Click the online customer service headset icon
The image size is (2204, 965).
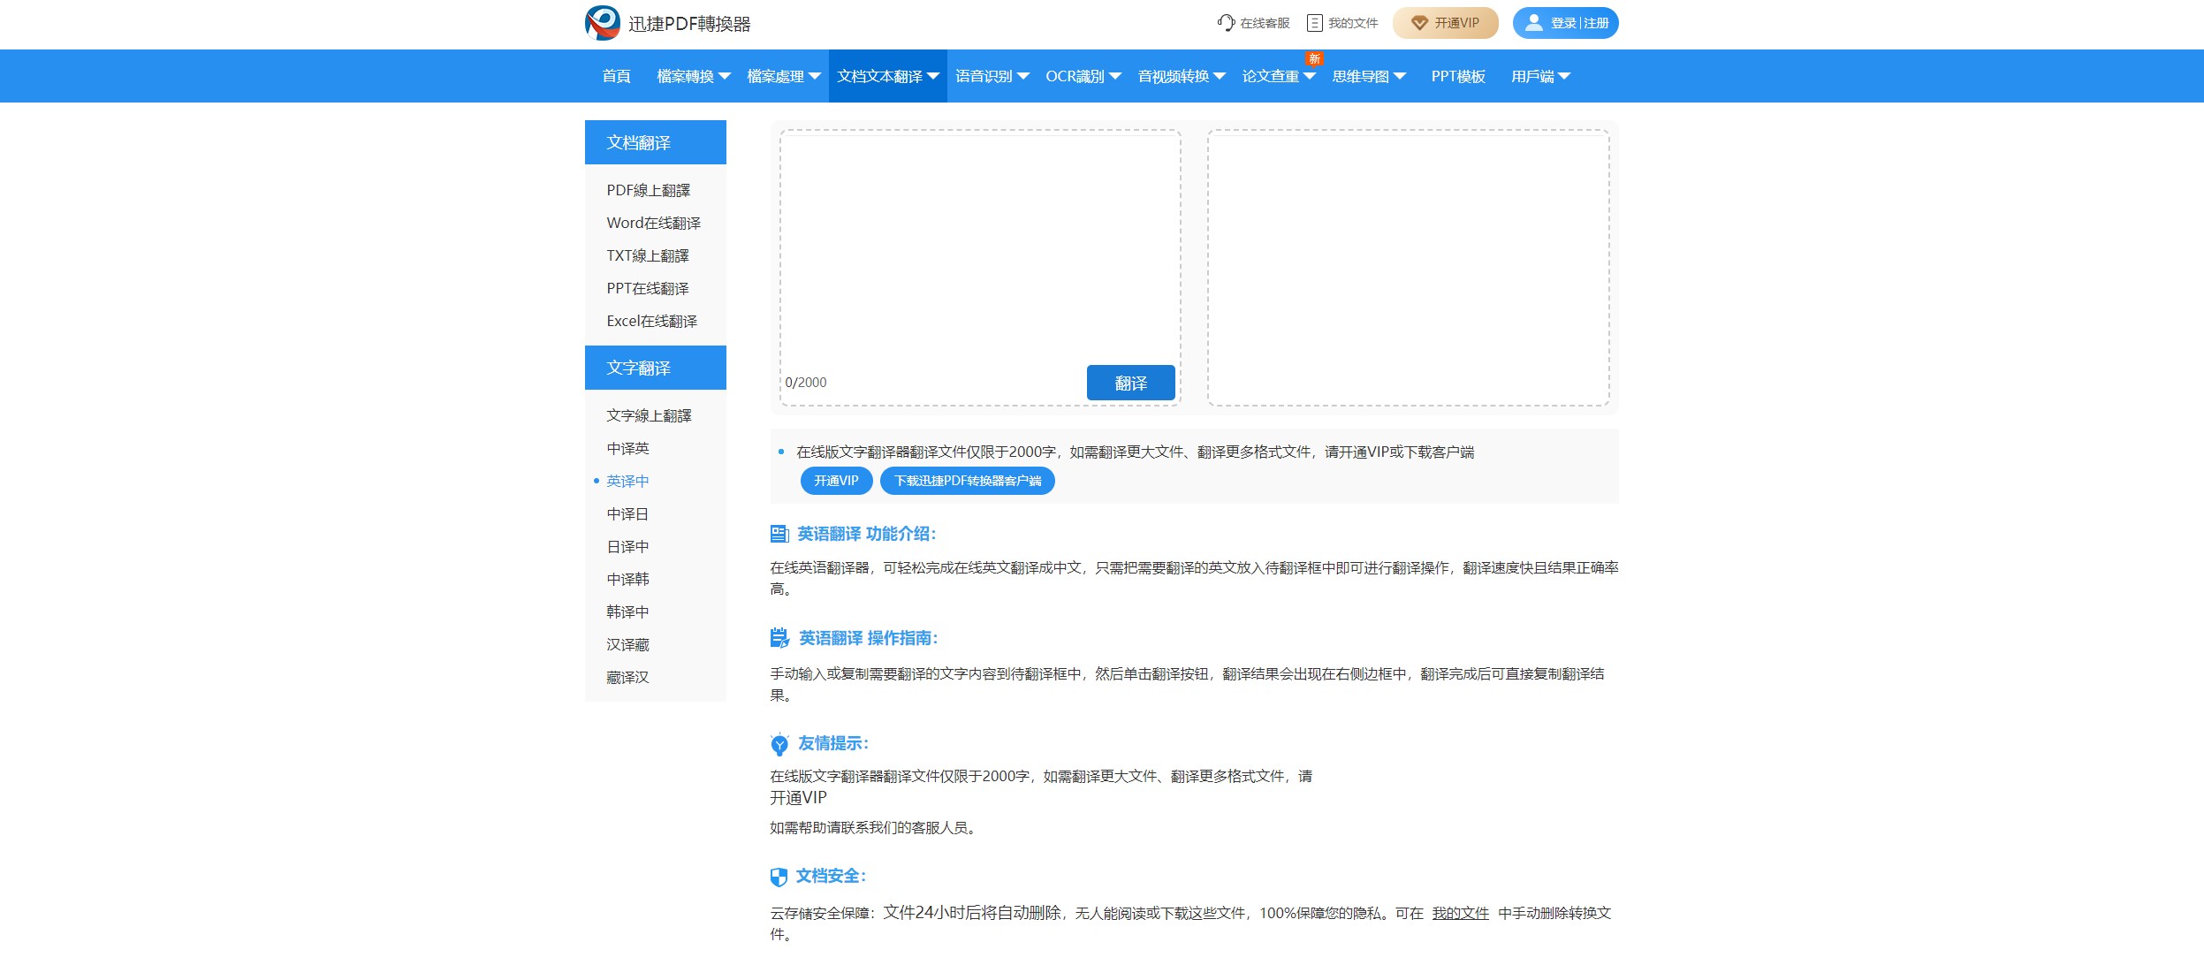tap(1225, 23)
